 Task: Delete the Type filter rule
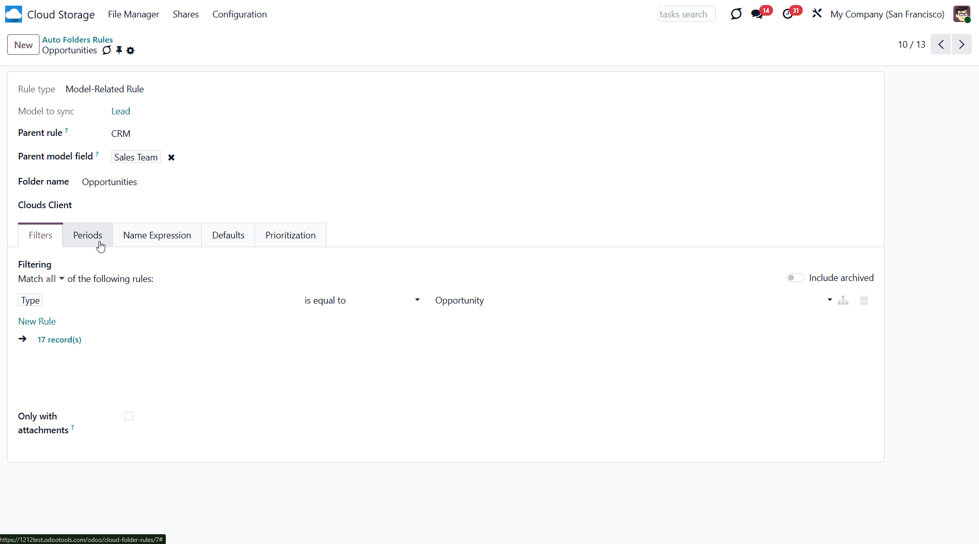point(864,300)
